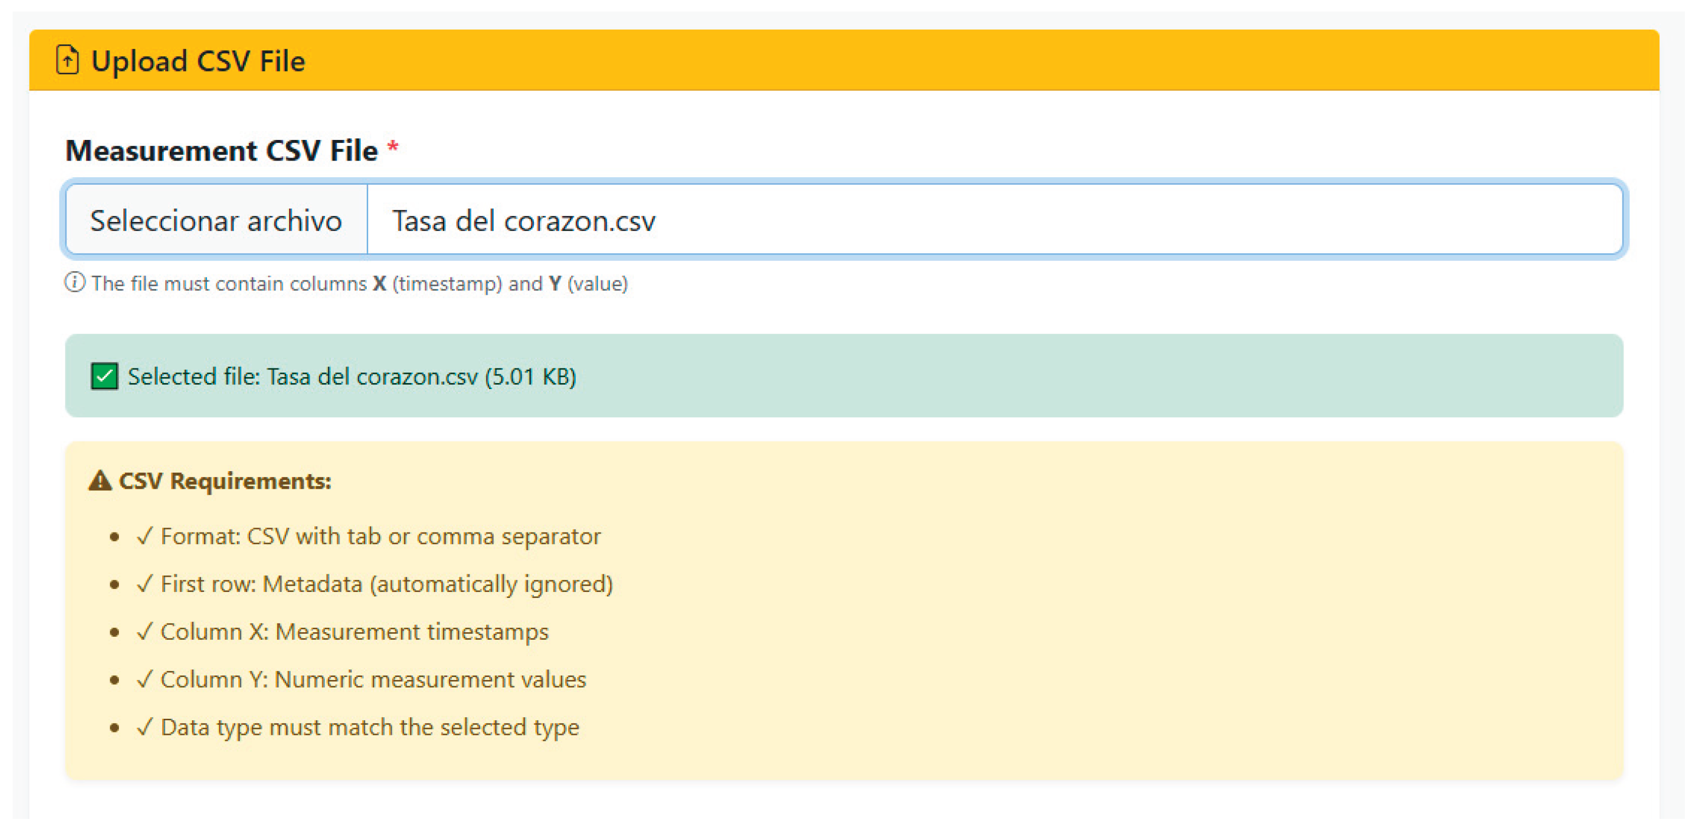Viewport: 1695px width, 827px height.
Task: Click the filename field showing Tasa del corazon.csv
Action: (523, 219)
